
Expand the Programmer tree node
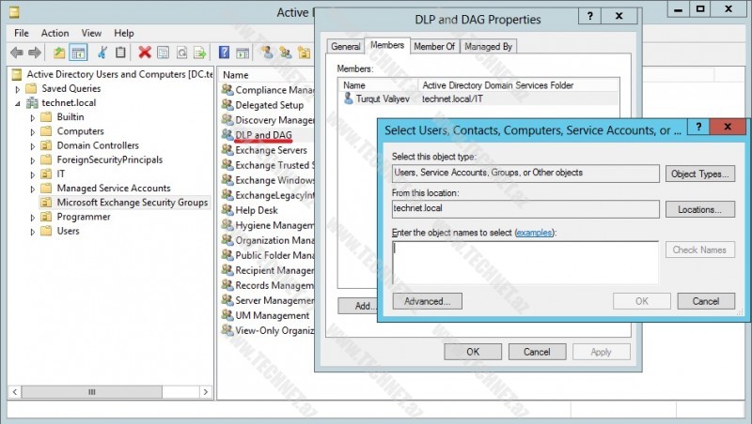32,217
